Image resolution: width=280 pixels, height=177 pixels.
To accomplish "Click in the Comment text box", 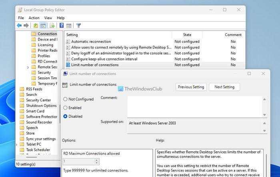I will [x=195, y=107].
